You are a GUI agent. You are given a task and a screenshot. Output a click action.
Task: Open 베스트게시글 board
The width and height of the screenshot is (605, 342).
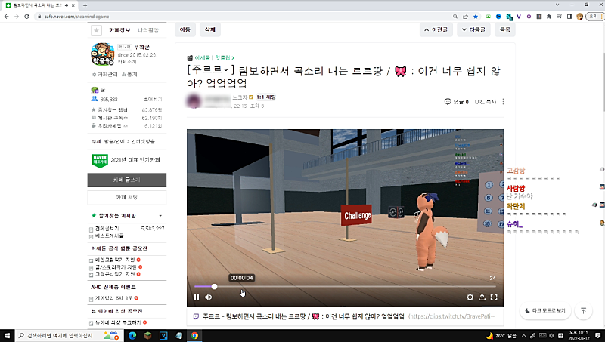110,236
